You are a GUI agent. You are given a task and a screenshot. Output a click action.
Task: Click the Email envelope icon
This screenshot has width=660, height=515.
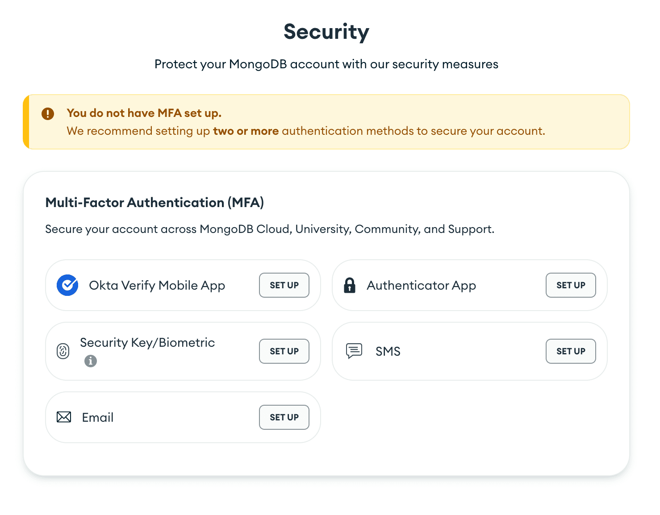[64, 417]
